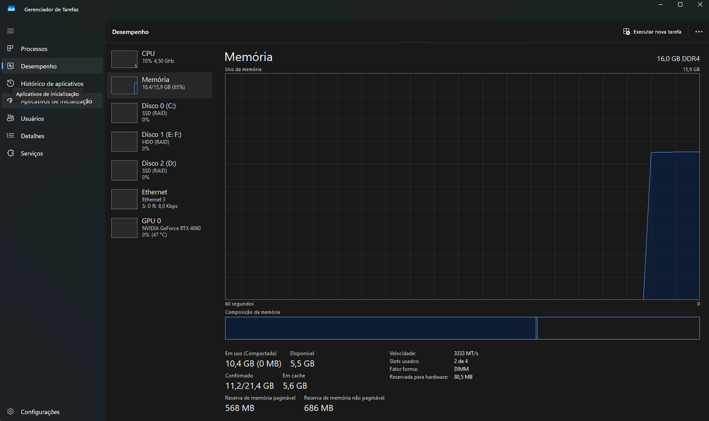Click the Em cache value '5,6 GB'
This screenshot has width=709, height=421.
295,386
